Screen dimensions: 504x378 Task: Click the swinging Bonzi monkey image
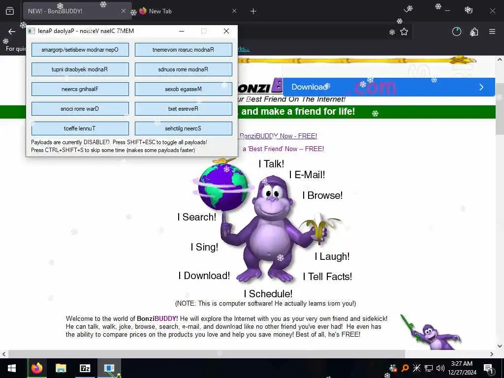[431, 332]
